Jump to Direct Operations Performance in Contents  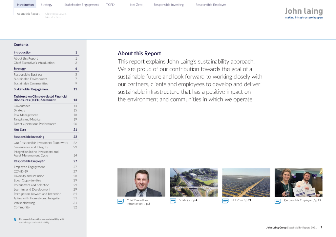[45, 124]
